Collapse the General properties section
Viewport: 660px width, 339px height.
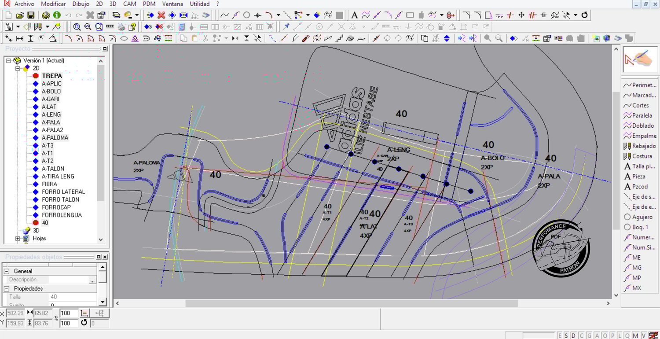(7, 271)
